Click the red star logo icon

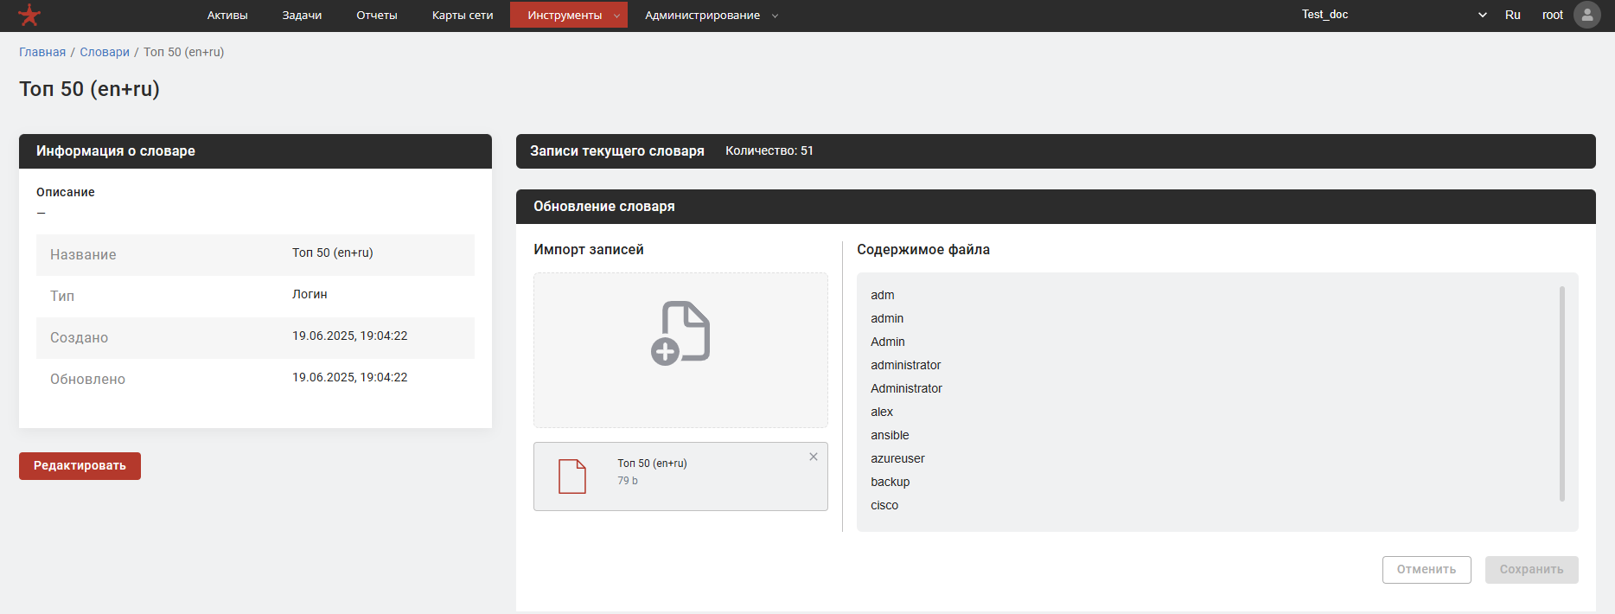tap(29, 16)
